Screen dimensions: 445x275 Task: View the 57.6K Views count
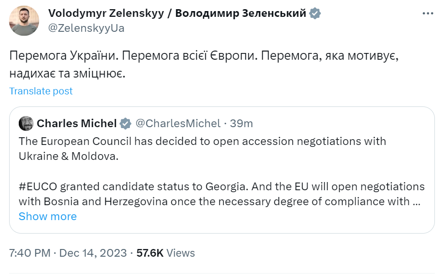click(x=165, y=253)
